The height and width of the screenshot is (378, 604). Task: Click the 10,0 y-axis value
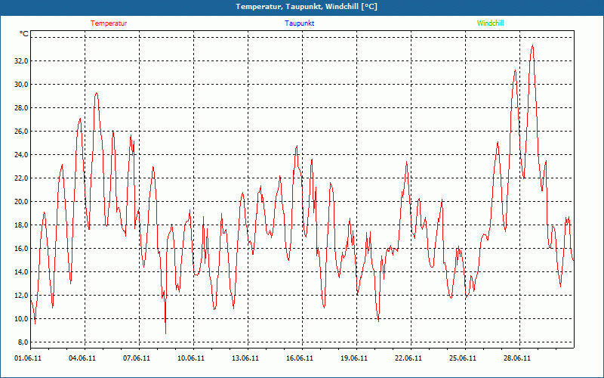point(20,319)
